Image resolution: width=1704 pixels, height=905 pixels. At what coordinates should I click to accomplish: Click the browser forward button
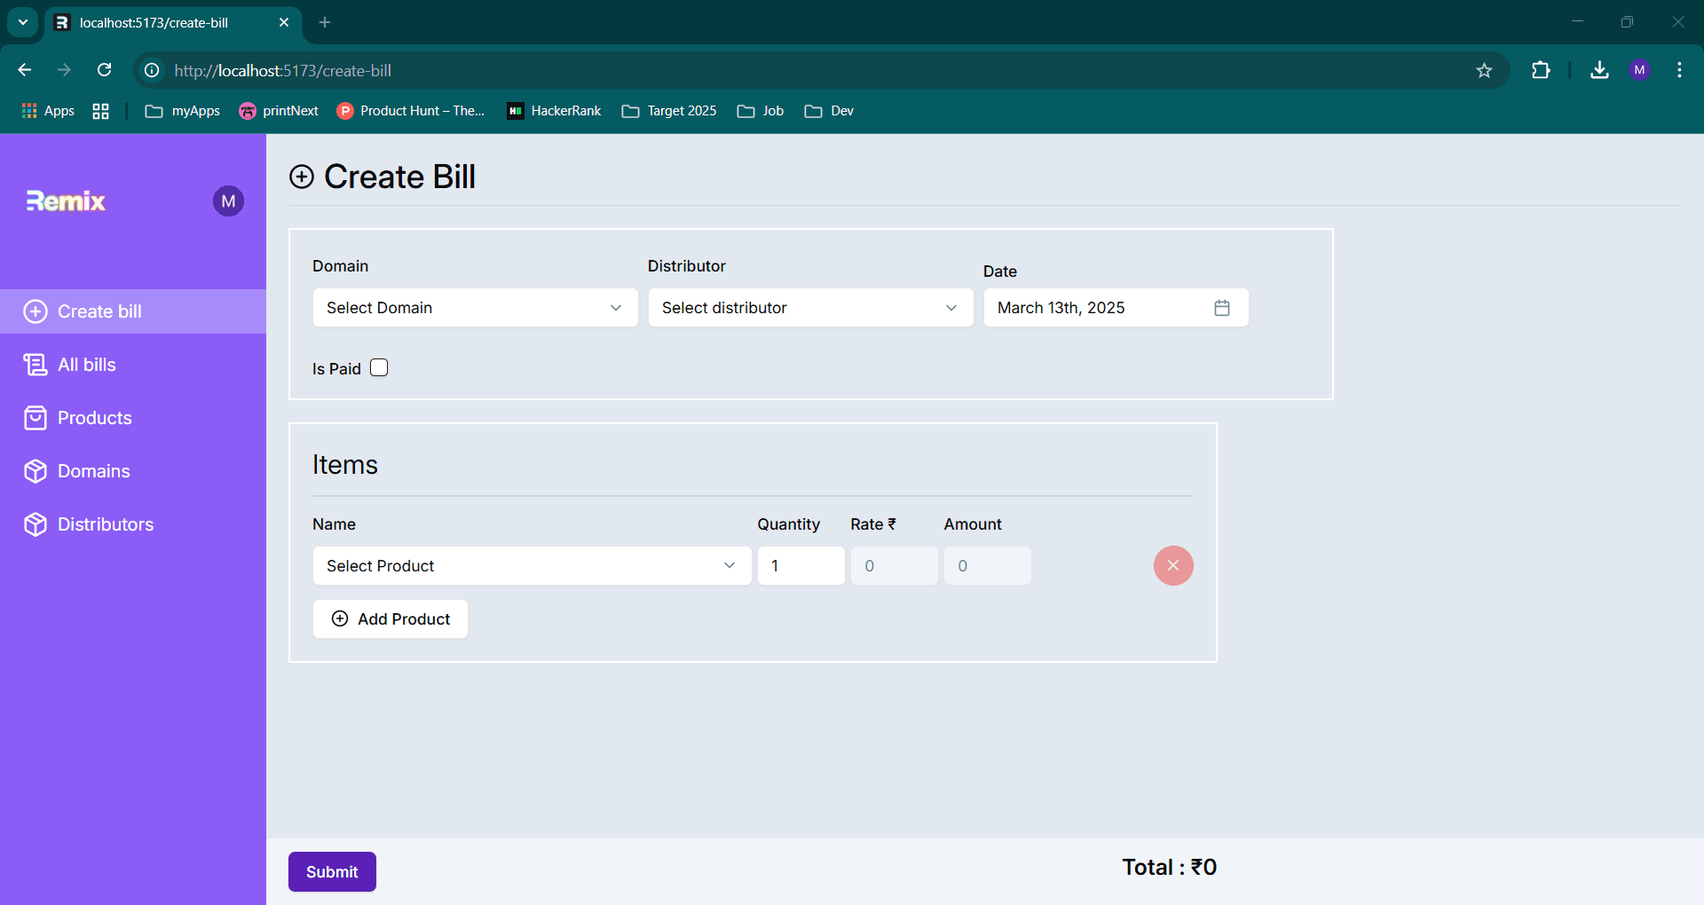(64, 70)
